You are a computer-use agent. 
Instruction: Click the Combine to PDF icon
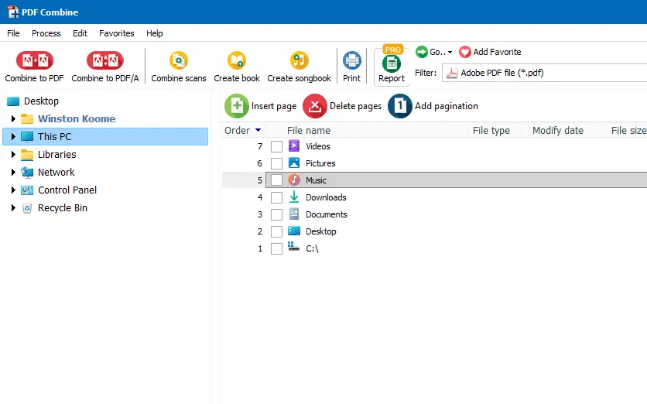tap(34, 61)
